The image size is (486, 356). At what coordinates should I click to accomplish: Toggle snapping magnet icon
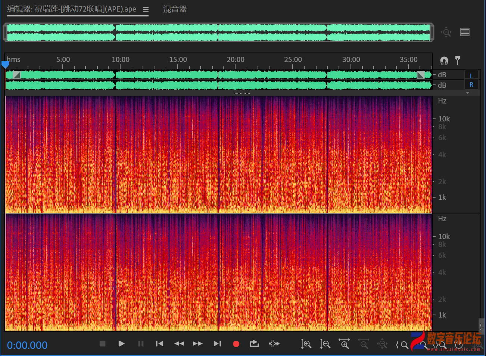[x=444, y=61]
